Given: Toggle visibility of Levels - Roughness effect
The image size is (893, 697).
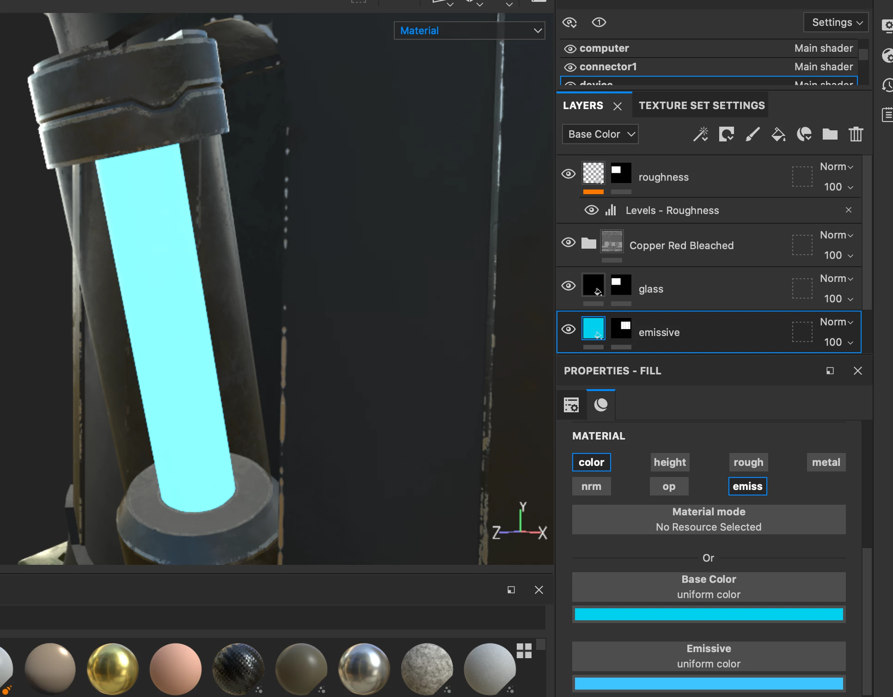Looking at the screenshot, I should [591, 210].
